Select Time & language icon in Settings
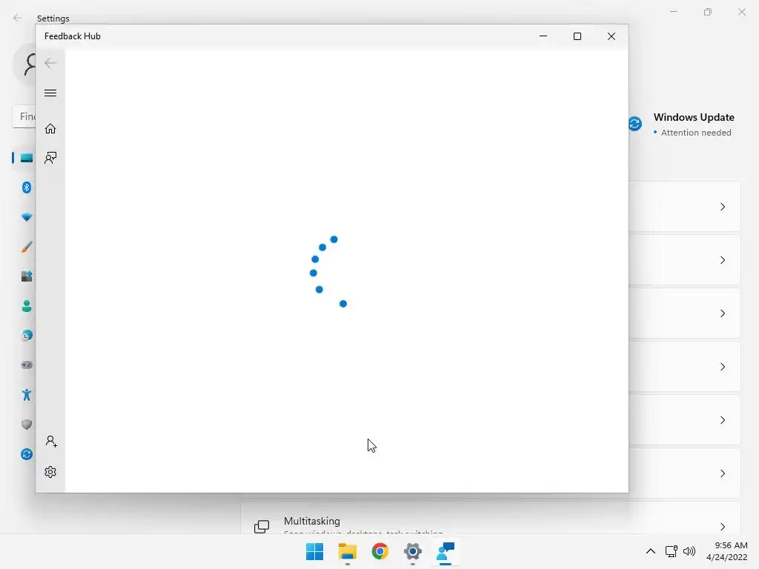Image resolution: width=759 pixels, height=569 pixels. (x=27, y=336)
